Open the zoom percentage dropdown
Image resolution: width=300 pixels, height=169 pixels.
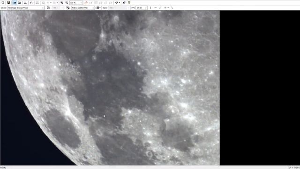[x=76, y=3]
